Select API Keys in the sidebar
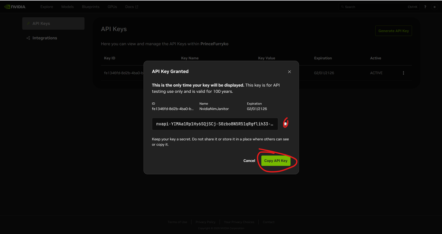This screenshot has height=234, width=442. (x=53, y=23)
